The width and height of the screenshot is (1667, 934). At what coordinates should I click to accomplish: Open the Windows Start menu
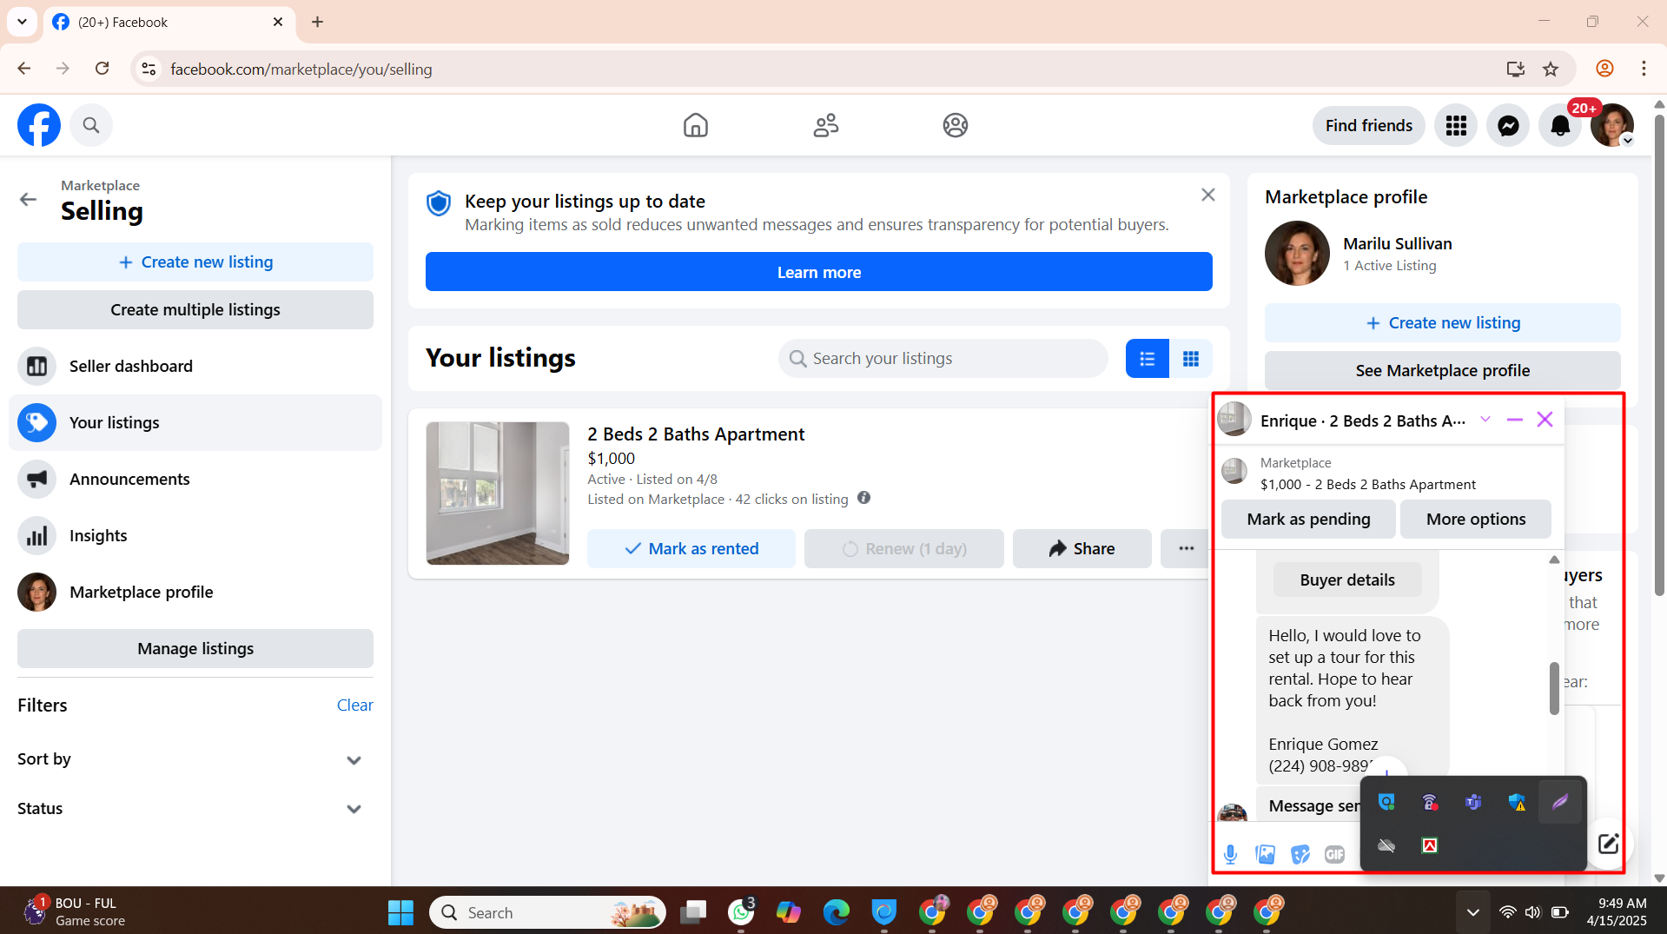click(x=400, y=912)
